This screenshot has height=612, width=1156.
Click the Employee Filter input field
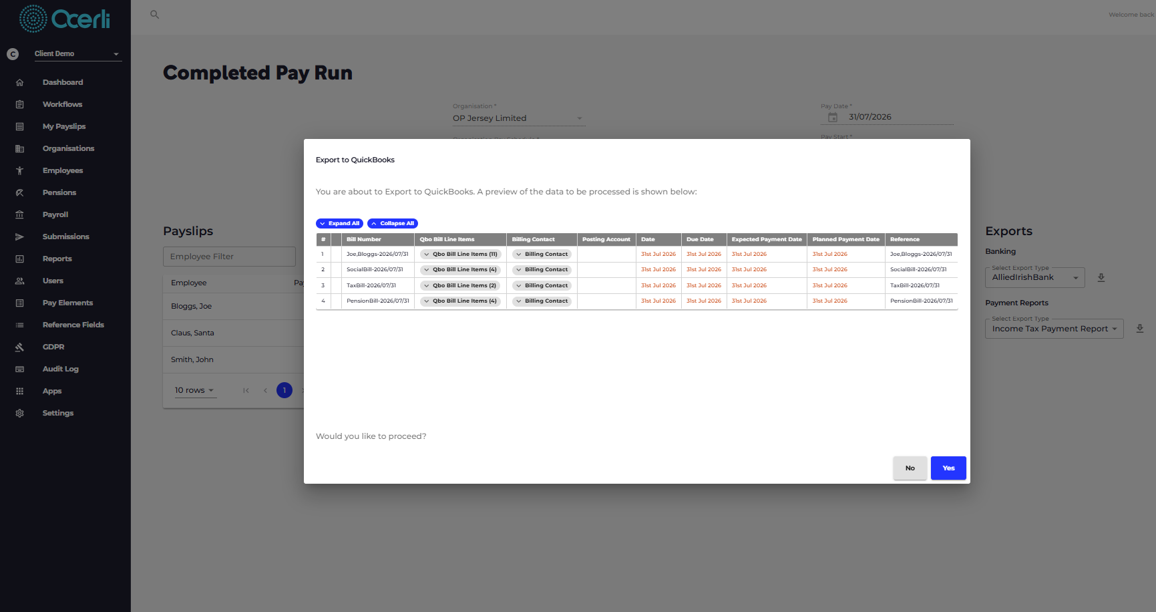click(x=229, y=257)
